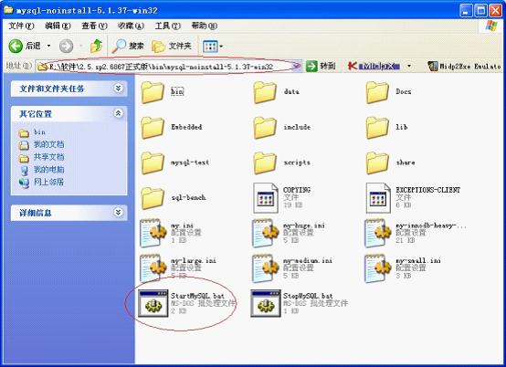The image size is (506, 367).
Task: Click the Go (转到) button
Action: tap(321, 66)
